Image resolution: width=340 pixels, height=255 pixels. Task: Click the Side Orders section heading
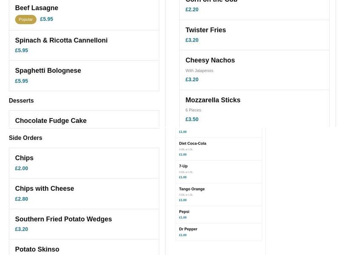(25, 138)
